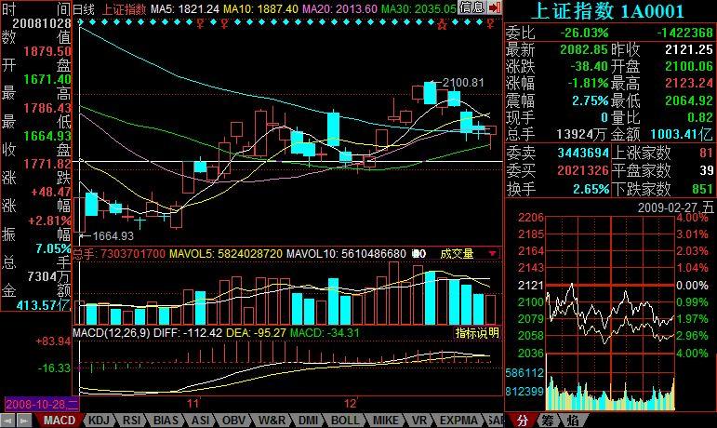Screen dimensions: 717x428
Task: Click the crosshair data panel close value 1771.82
Action: click(x=47, y=164)
